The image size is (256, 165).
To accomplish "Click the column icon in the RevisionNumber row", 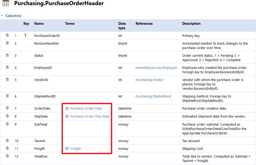I will [x=7, y=43].
